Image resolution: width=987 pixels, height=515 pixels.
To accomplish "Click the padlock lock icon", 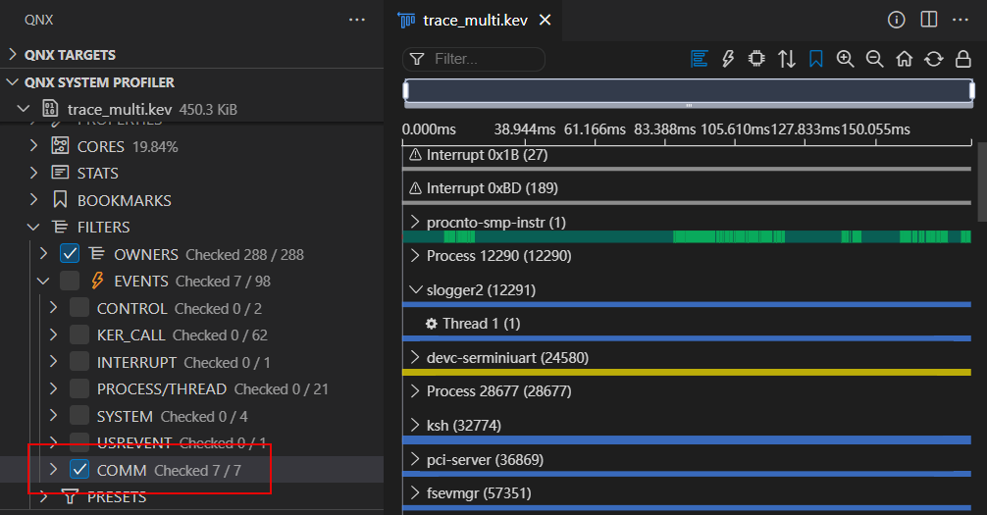I will click(963, 59).
